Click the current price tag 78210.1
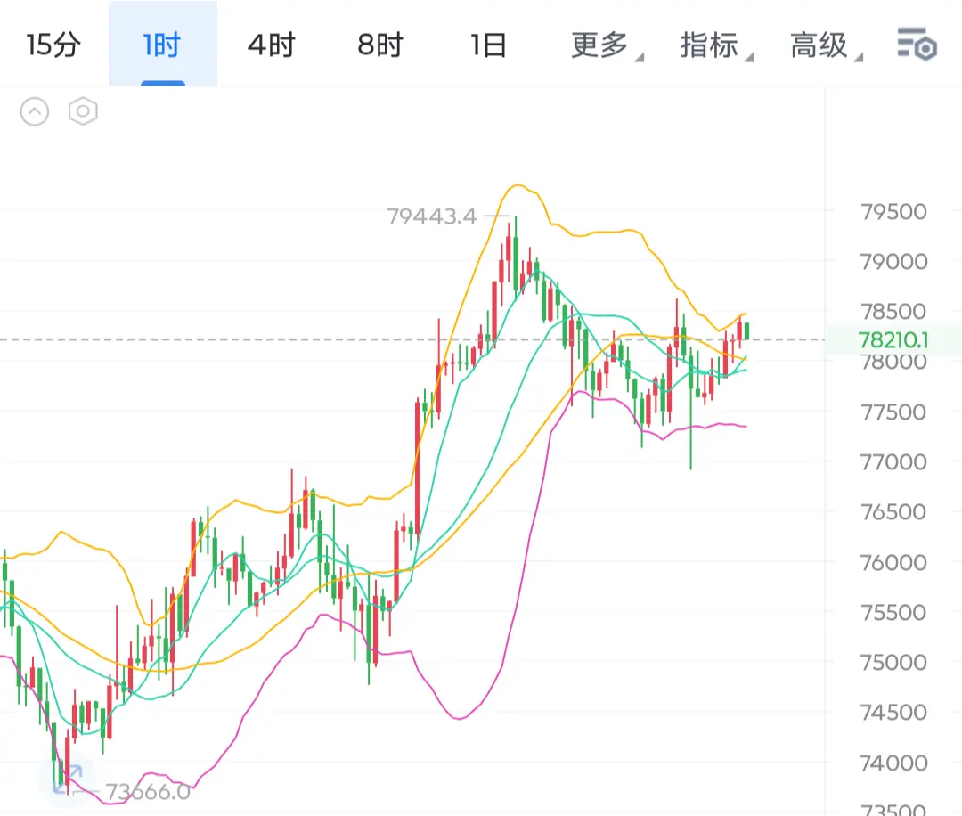This screenshot has width=962, height=816. 893,339
